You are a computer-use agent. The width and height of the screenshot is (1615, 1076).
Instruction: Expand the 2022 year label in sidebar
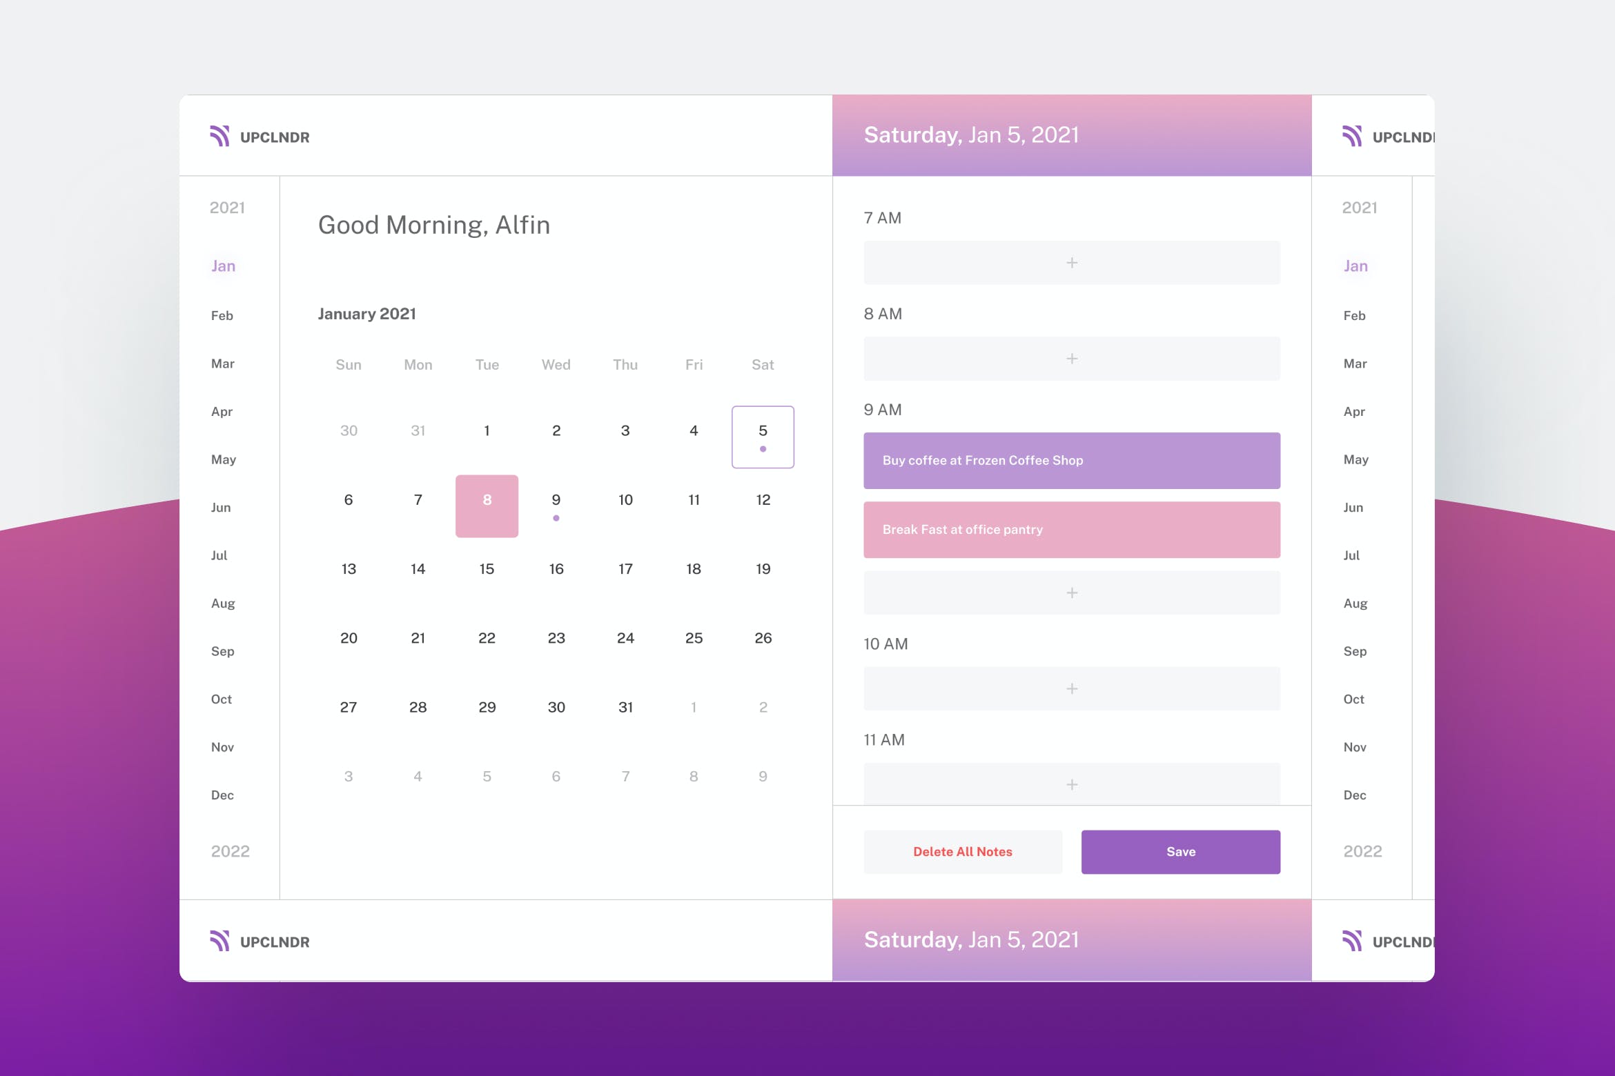(228, 850)
